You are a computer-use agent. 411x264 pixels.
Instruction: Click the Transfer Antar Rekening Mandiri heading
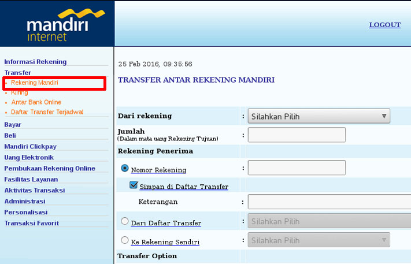(197, 80)
